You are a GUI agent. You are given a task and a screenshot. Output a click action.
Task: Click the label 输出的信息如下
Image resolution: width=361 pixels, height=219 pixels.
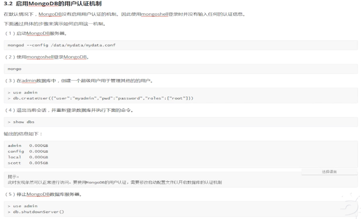(x=23, y=134)
